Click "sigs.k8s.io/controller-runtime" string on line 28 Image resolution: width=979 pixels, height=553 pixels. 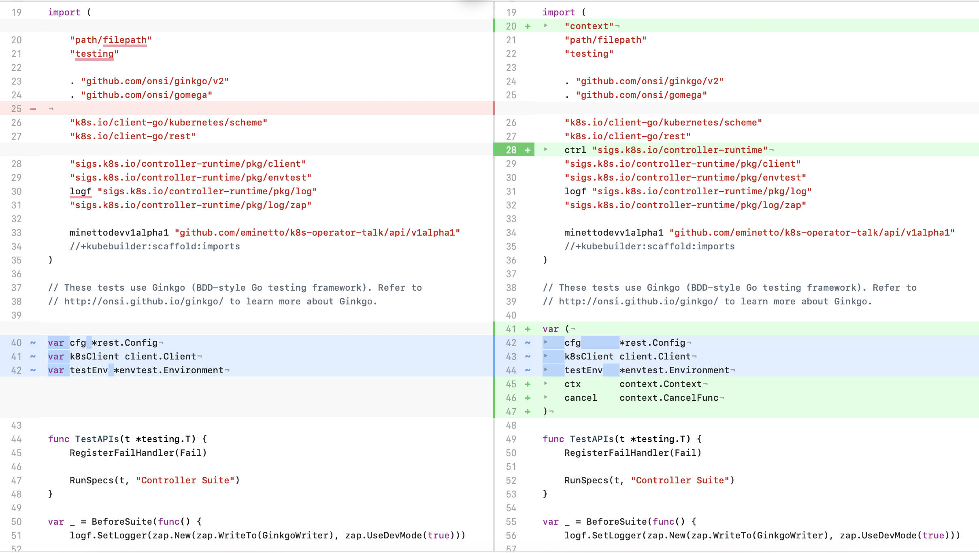680,150
